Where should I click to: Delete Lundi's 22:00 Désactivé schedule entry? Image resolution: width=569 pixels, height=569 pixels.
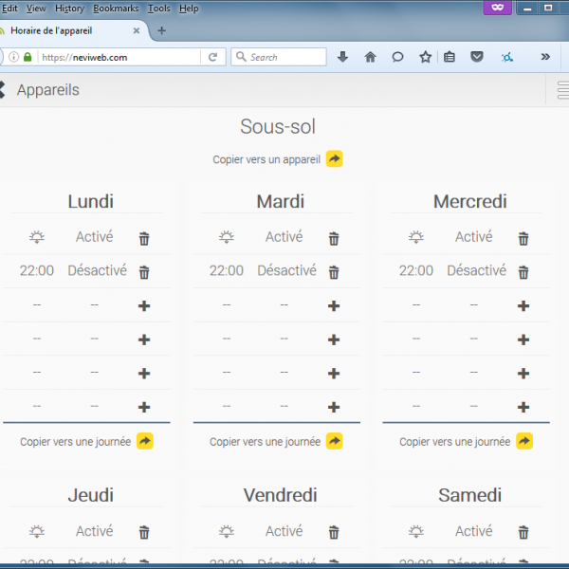point(144,272)
